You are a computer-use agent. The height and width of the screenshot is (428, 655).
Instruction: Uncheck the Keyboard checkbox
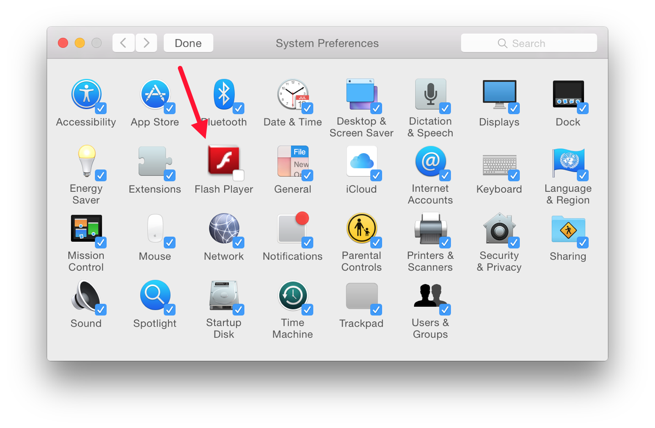tap(514, 175)
